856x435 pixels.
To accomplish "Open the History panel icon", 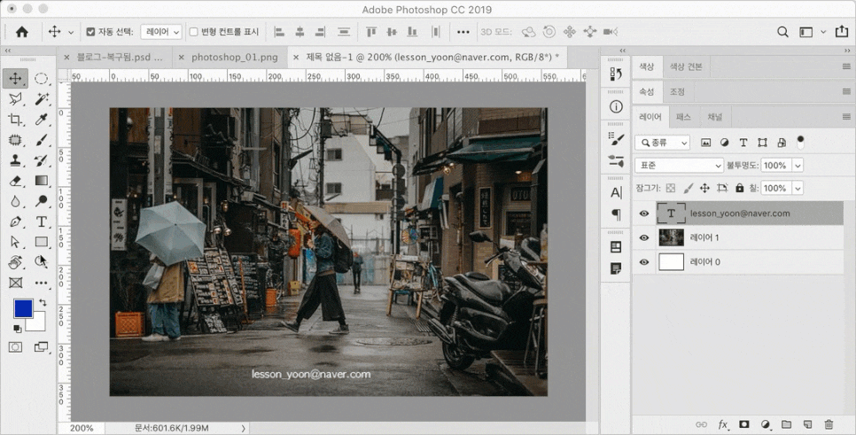I will 616,74.
